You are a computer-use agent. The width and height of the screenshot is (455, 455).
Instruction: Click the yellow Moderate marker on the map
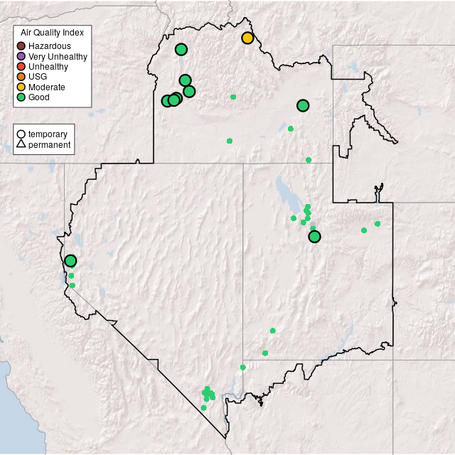coord(247,38)
